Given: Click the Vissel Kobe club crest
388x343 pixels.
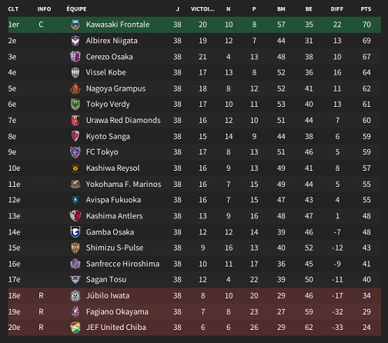Looking at the screenshot, I should (75, 72).
